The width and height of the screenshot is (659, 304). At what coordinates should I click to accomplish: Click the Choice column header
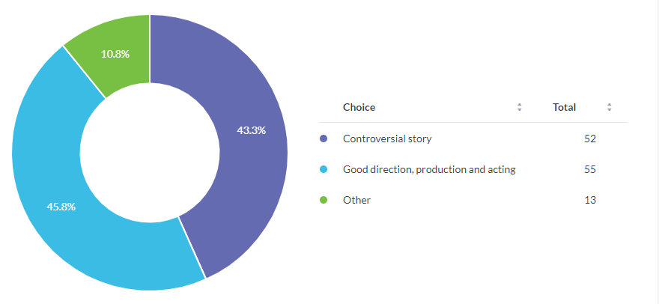[x=359, y=107]
